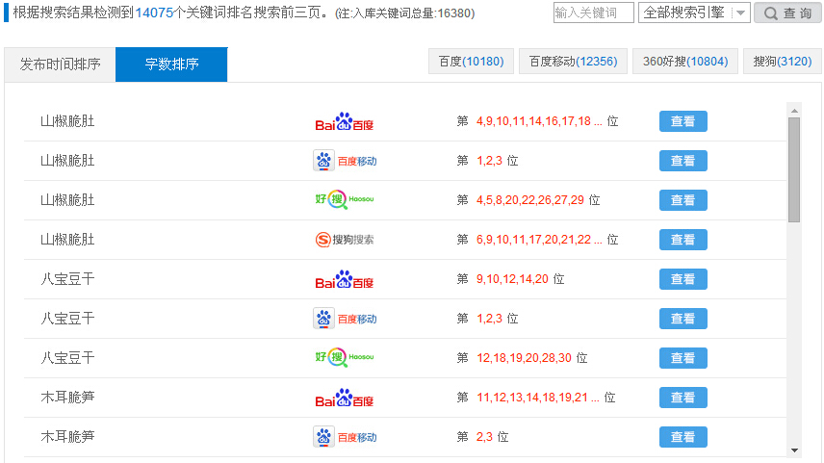Click the vertical scrollbar thumb
The width and height of the screenshot is (824, 463).
coord(794,169)
